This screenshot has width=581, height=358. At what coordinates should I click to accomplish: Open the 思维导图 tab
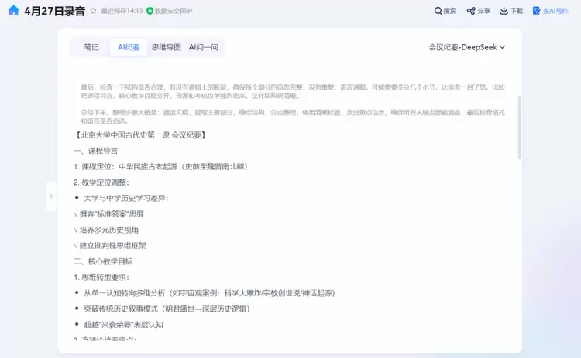pyautogui.click(x=166, y=47)
